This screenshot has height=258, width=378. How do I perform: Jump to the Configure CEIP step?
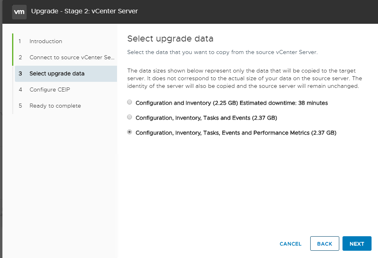point(50,89)
